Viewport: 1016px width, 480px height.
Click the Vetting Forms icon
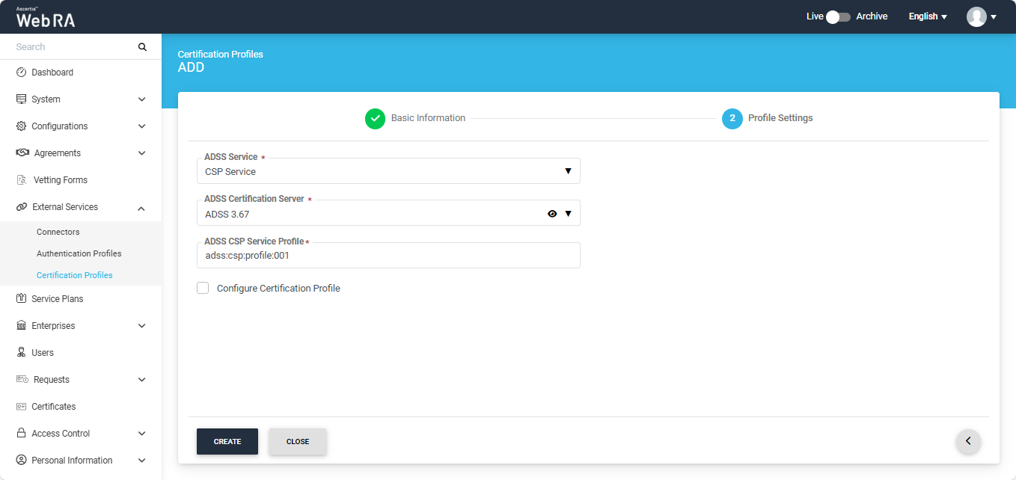pyautogui.click(x=21, y=180)
